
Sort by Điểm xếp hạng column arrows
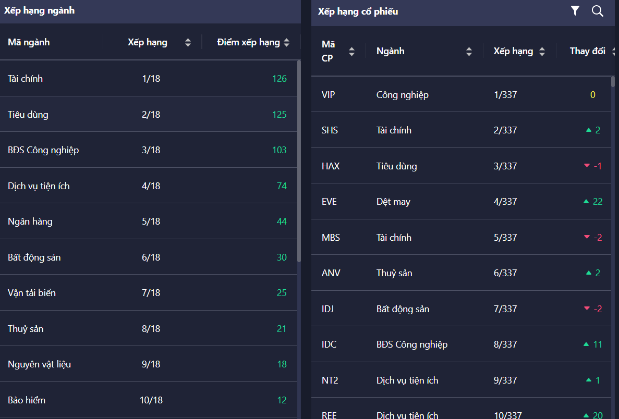[286, 43]
